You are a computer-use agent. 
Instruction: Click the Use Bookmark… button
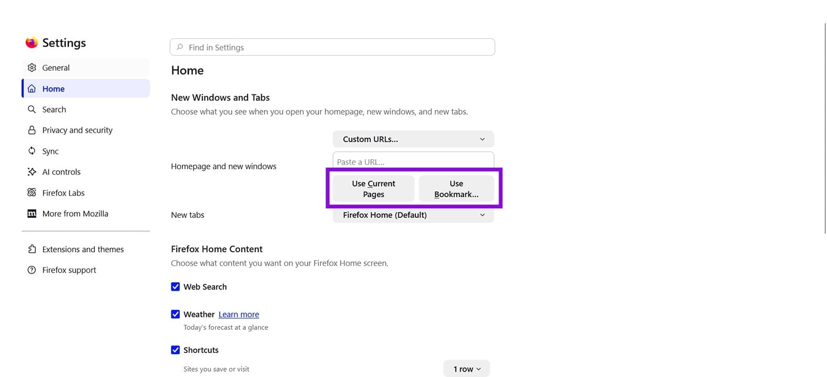456,189
